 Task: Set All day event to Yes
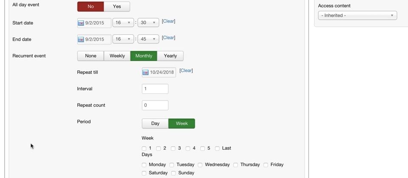pos(117,7)
